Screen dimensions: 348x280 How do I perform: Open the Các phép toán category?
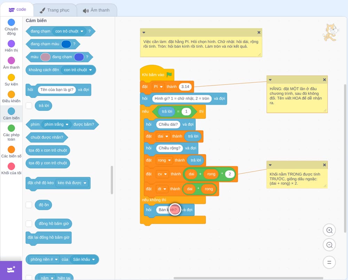[x=11, y=133]
